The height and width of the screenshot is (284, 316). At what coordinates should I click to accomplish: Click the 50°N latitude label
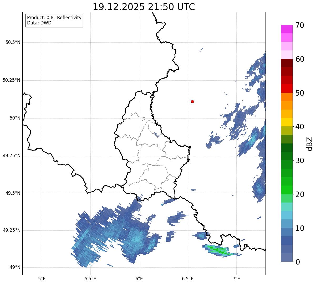pos(15,118)
